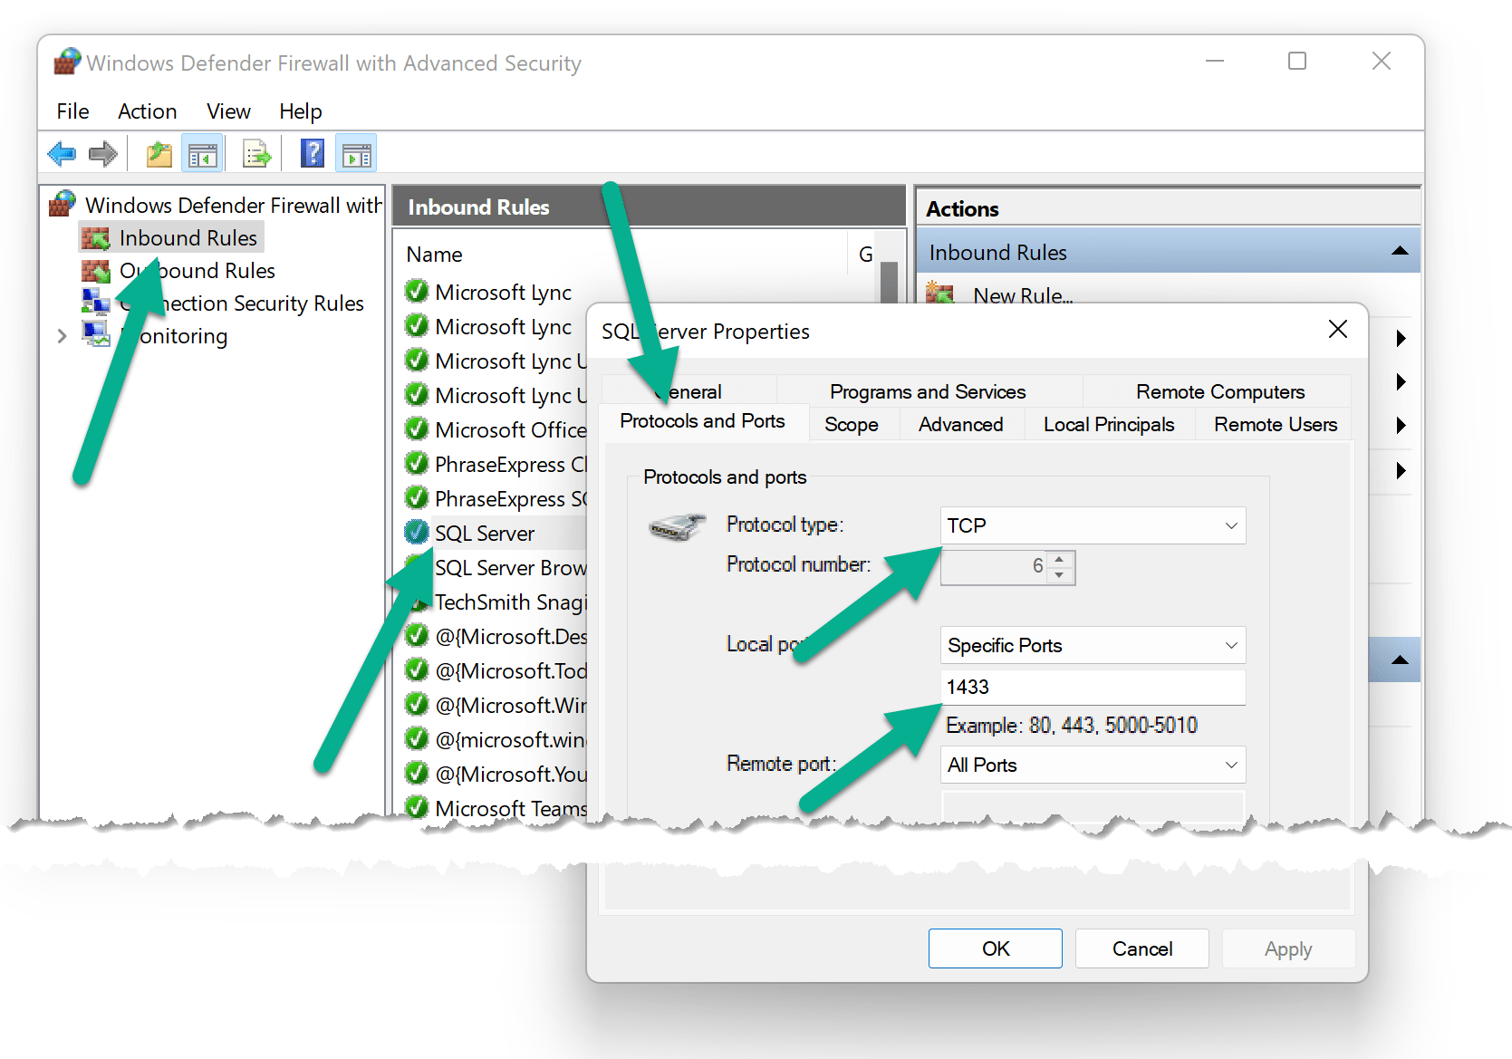Click the green check icon beside @{Microsoft.Win
Screen dimensions: 1512x1059
click(417, 704)
